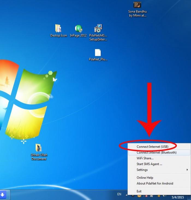191x200 pixels.
Task: Select the Destop Icon folder
Action: tap(58, 31)
